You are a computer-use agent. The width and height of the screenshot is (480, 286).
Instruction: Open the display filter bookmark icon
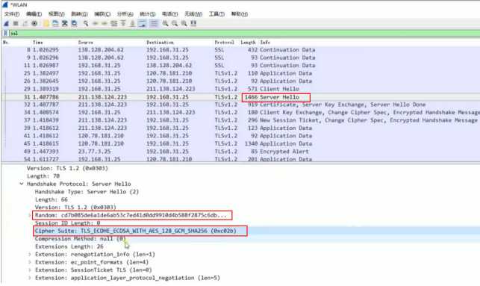pyautogui.click(x=5, y=34)
